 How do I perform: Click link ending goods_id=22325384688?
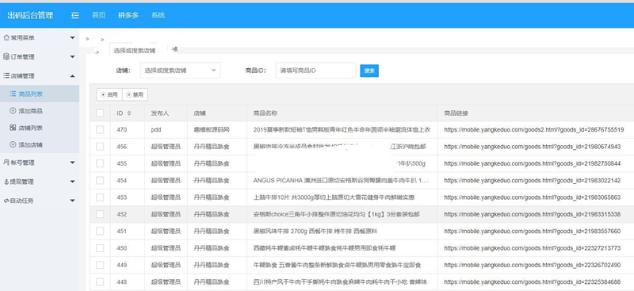point(532,281)
